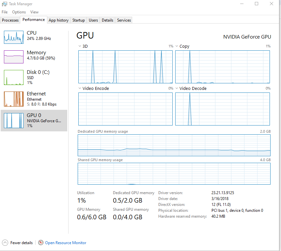Collapse view with Fewer details chevron icon
281x251 pixels.
point(5,243)
